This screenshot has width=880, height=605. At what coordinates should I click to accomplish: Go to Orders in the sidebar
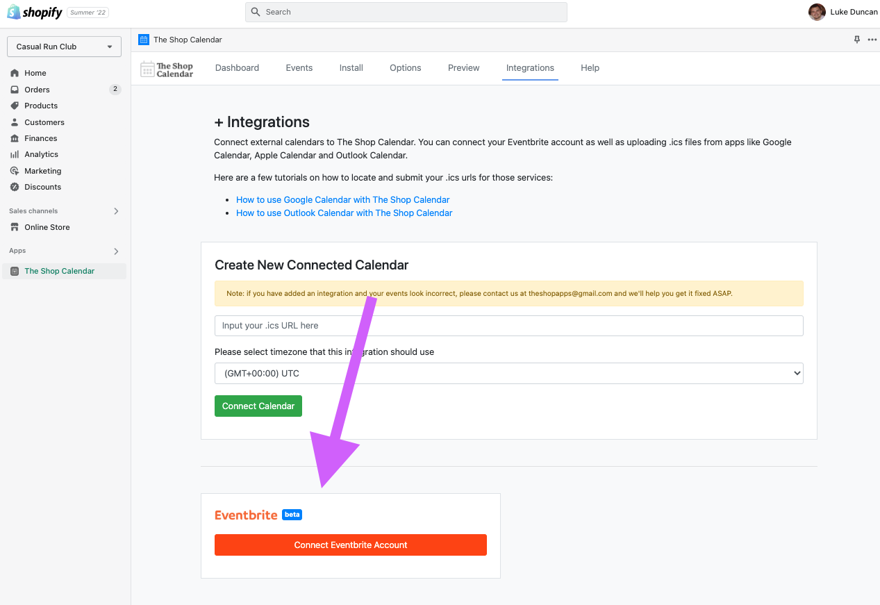(x=38, y=90)
